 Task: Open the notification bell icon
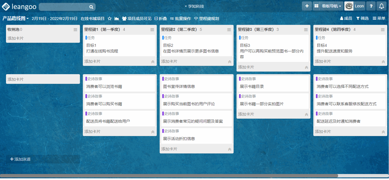coord(382,6)
